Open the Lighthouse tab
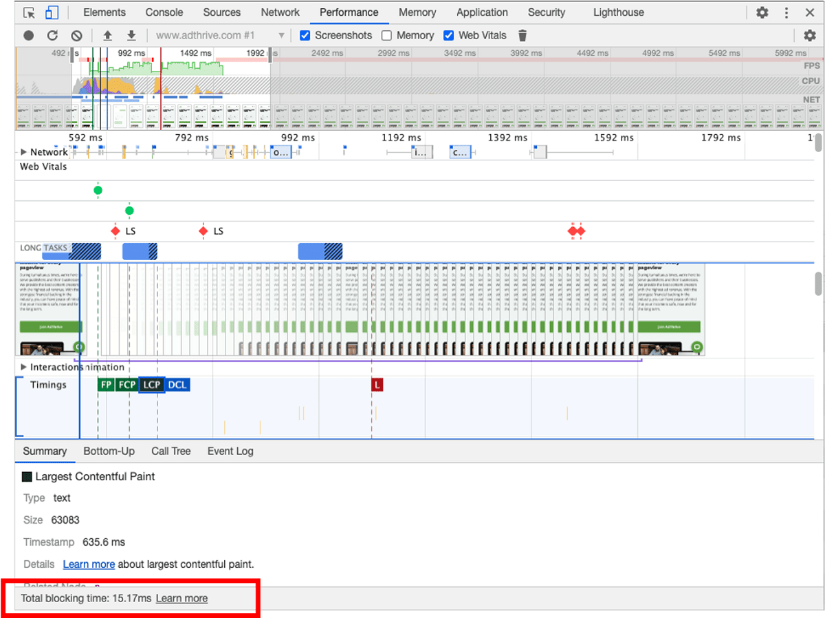 619,12
